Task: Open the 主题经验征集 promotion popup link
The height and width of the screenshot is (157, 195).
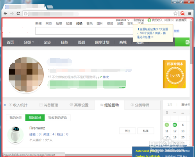Action: (x=153, y=33)
